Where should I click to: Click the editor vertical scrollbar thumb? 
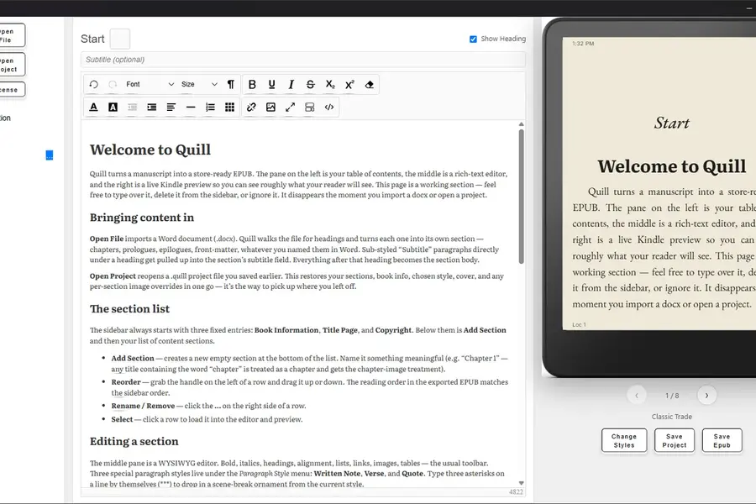tap(521, 197)
